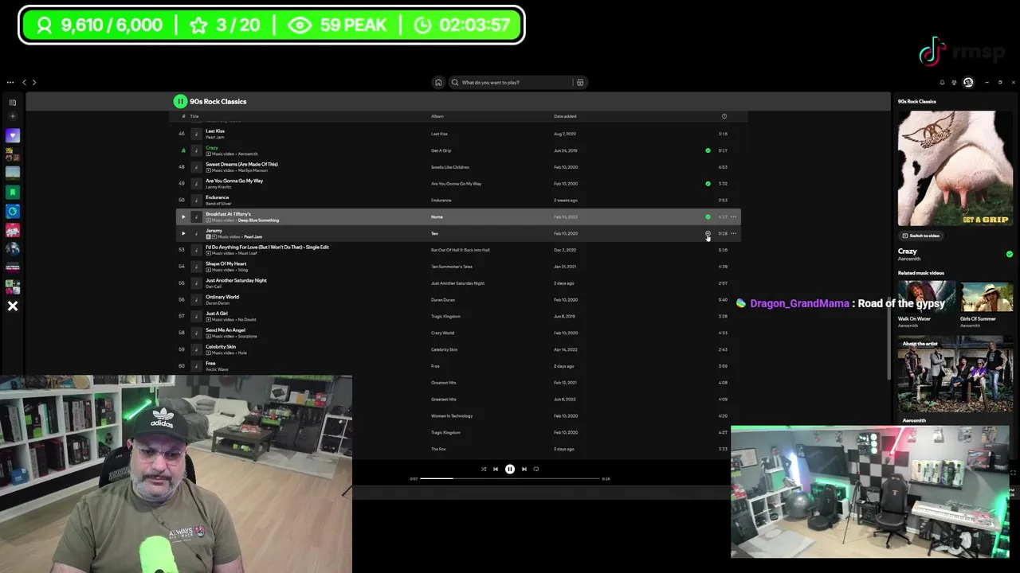Select Sweet Dreams (Are Made Of This) track
This screenshot has height=573, width=1020.
pyautogui.click(x=241, y=164)
